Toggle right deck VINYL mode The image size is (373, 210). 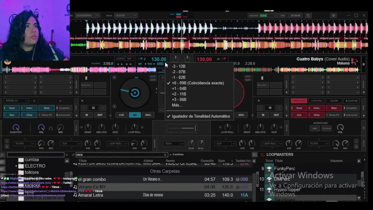click(247, 77)
